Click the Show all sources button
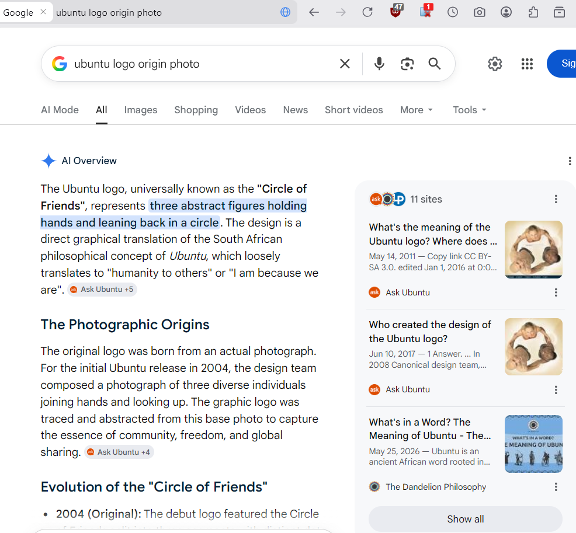Viewport: 576px width, 533px height. pyautogui.click(x=466, y=518)
